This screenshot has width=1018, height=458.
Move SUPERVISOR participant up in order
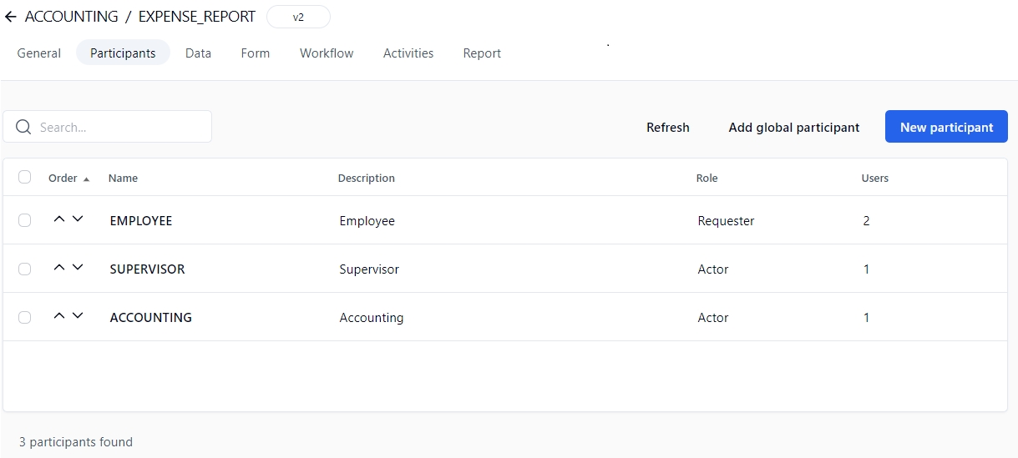pyautogui.click(x=58, y=268)
